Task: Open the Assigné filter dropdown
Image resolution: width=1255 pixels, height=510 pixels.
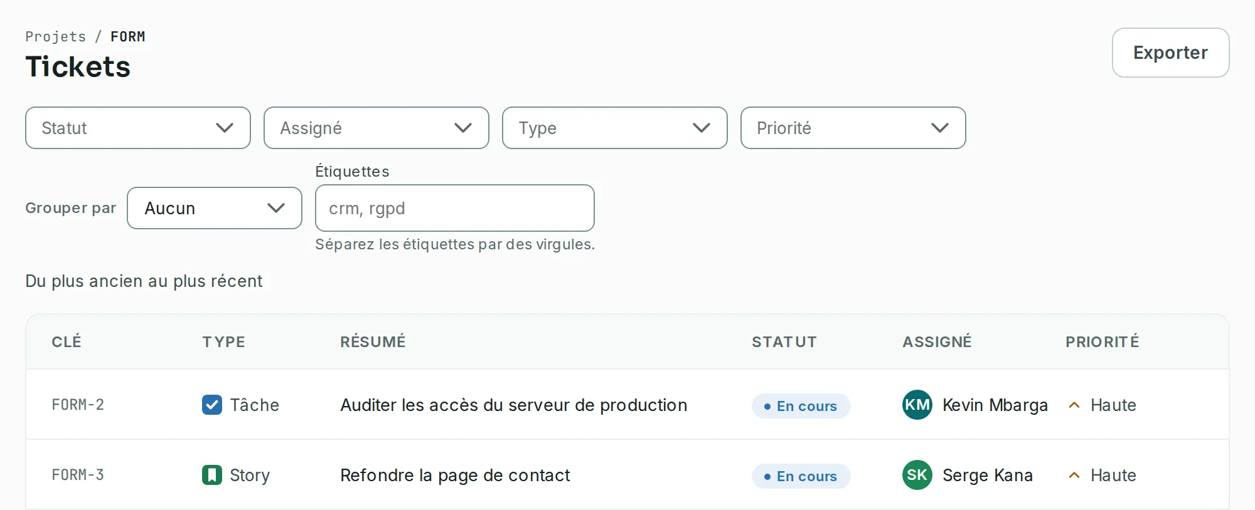Action: tap(376, 128)
